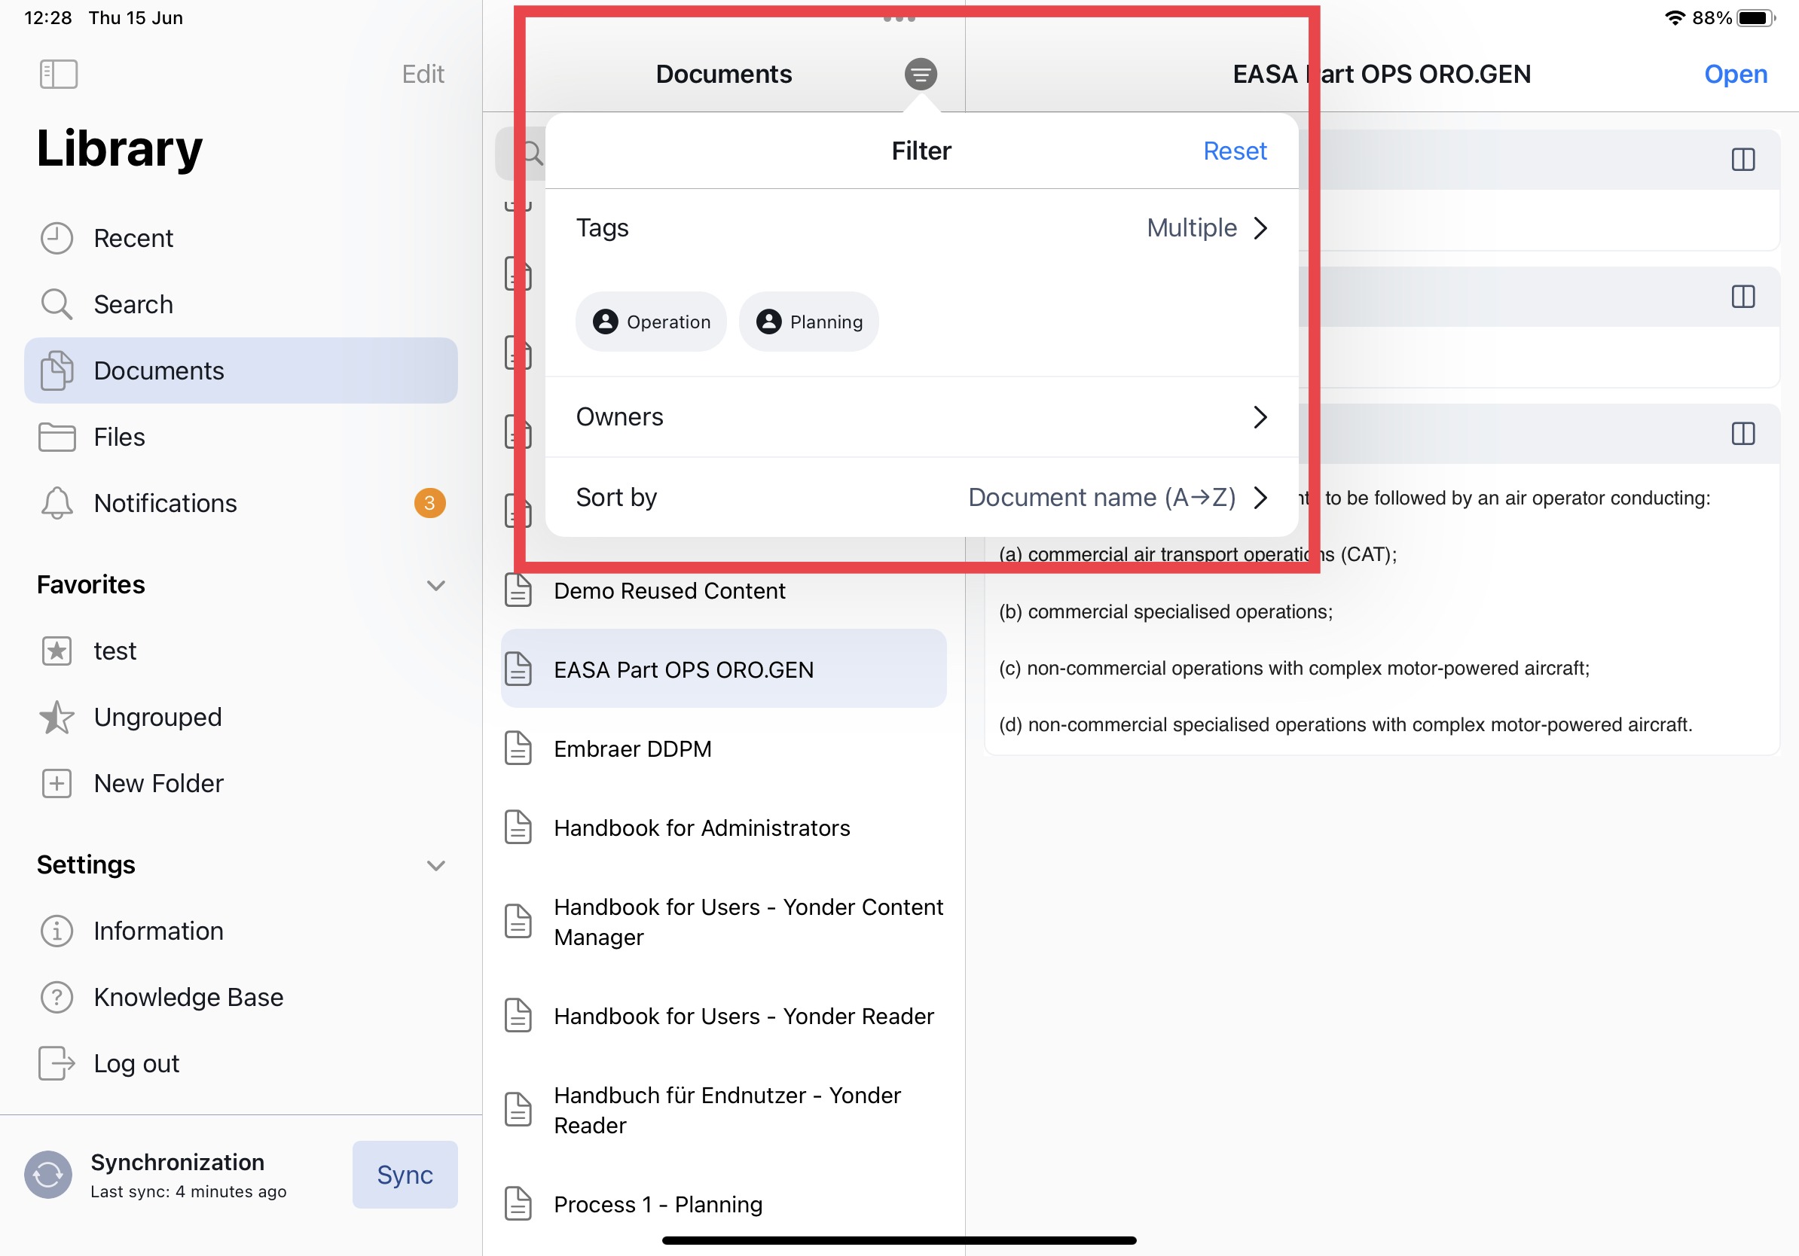This screenshot has width=1799, height=1256.
Task: Toggle the Planning tag chip
Action: pyautogui.click(x=808, y=322)
